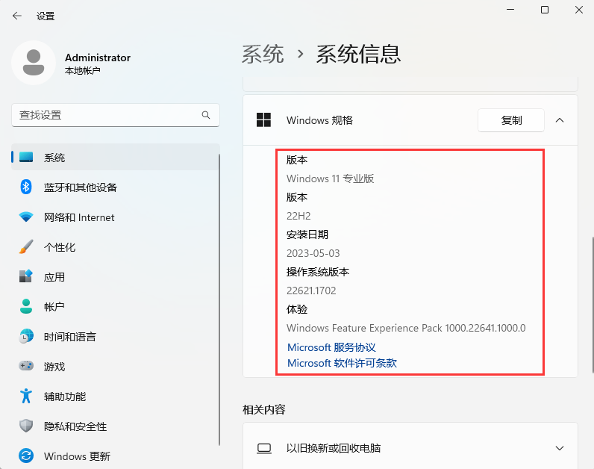Open 时间和语言 settings
The height and width of the screenshot is (469, 594).
click(x=116, y=336)
